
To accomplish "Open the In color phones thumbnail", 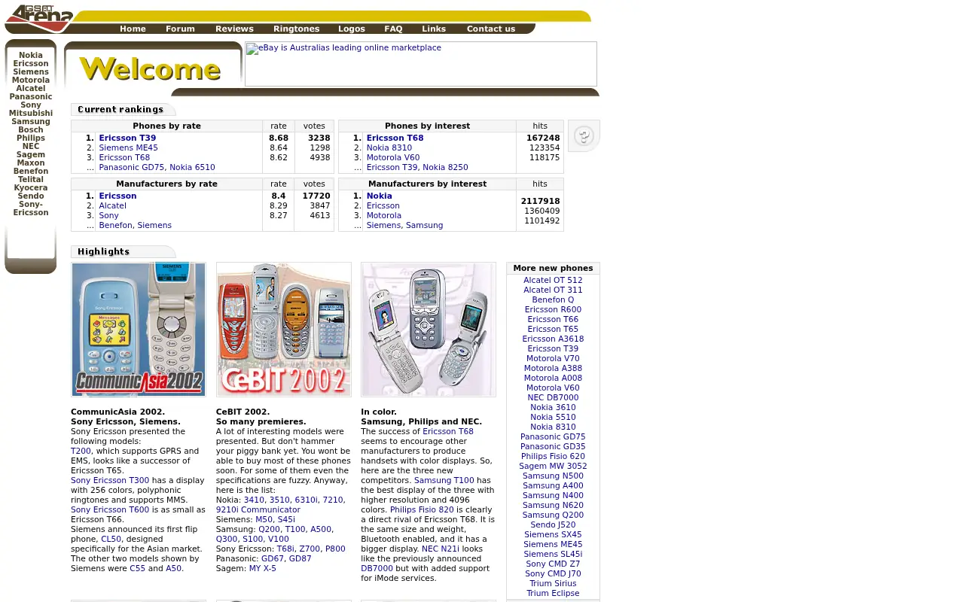I will [429, 330].
